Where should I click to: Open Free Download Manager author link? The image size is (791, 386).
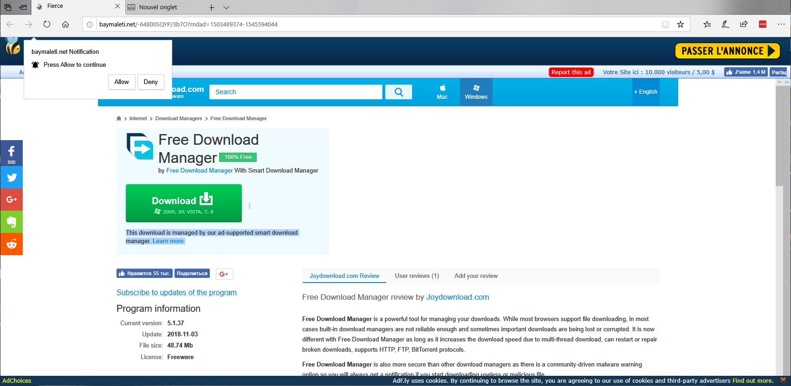point(200,170)
